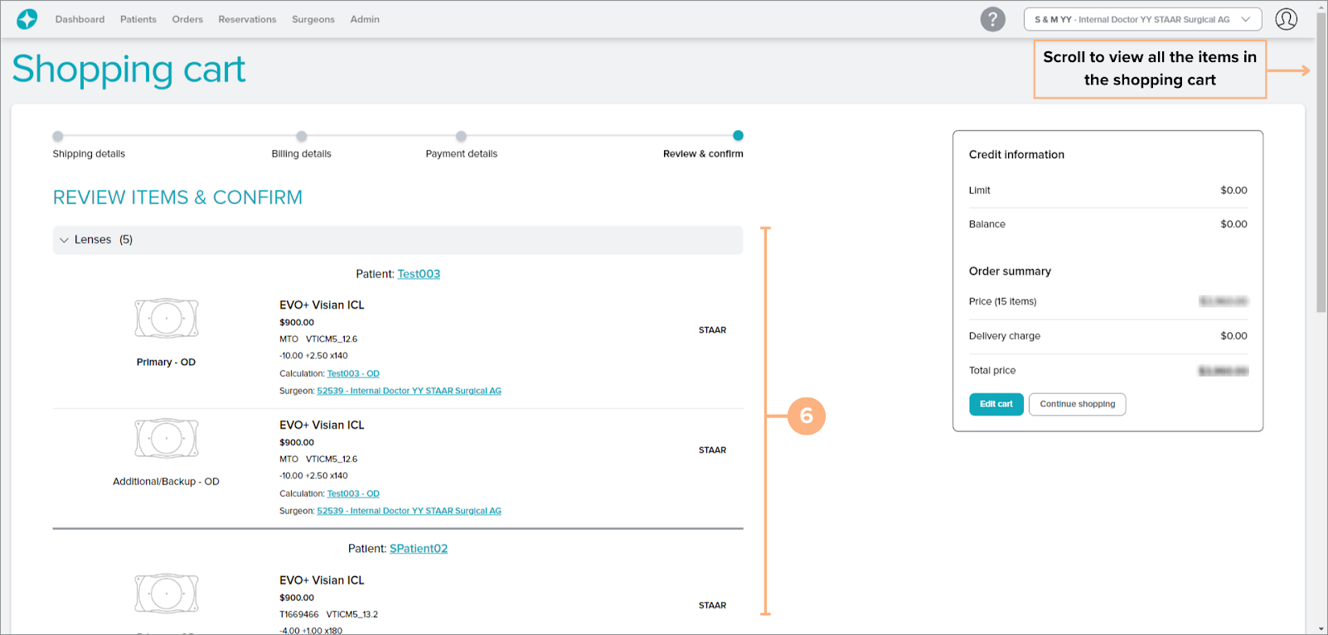Open the Admin menu
Screen dimensions: 1328x635
(365, 19)
